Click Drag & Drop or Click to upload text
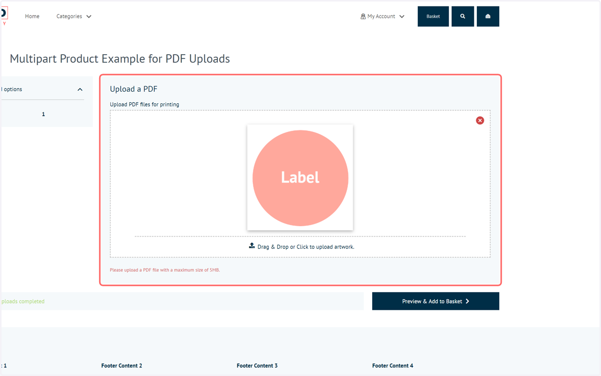The height and width of the screenshot is (376, 601). (x=306, y=247)
